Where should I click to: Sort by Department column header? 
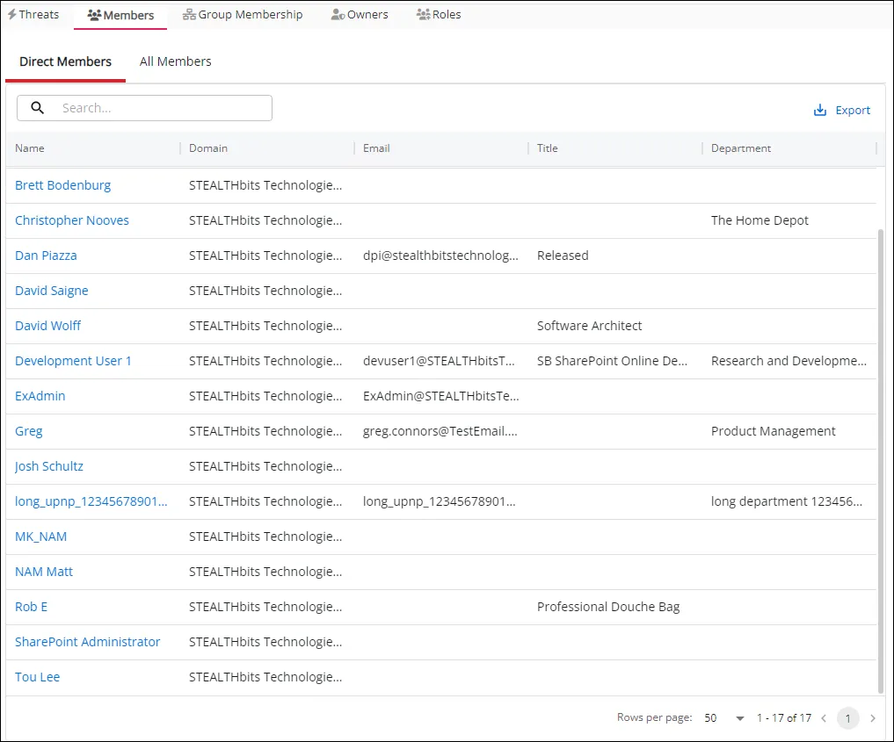click(741, 148)
